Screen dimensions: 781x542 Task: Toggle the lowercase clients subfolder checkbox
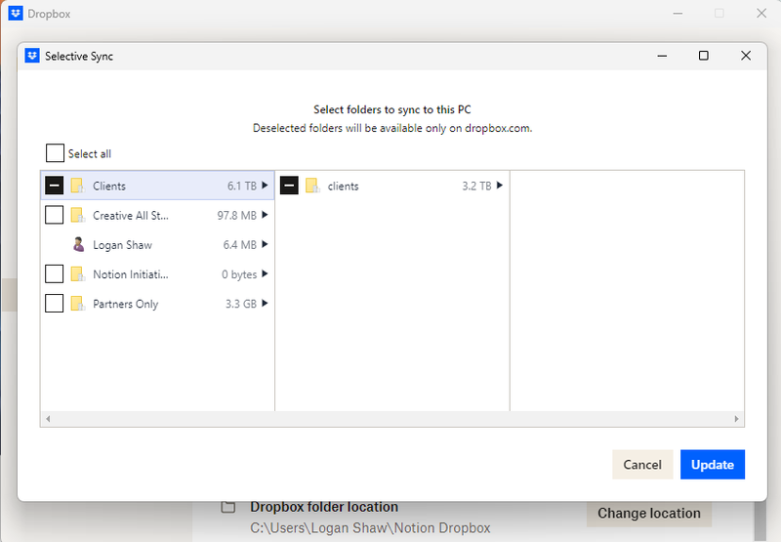(289, 186)
